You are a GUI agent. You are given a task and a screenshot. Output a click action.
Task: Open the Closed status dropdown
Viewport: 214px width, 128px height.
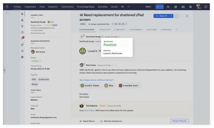36,61
